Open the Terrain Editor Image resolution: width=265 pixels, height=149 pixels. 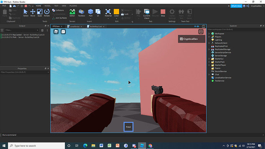point(72,13)
